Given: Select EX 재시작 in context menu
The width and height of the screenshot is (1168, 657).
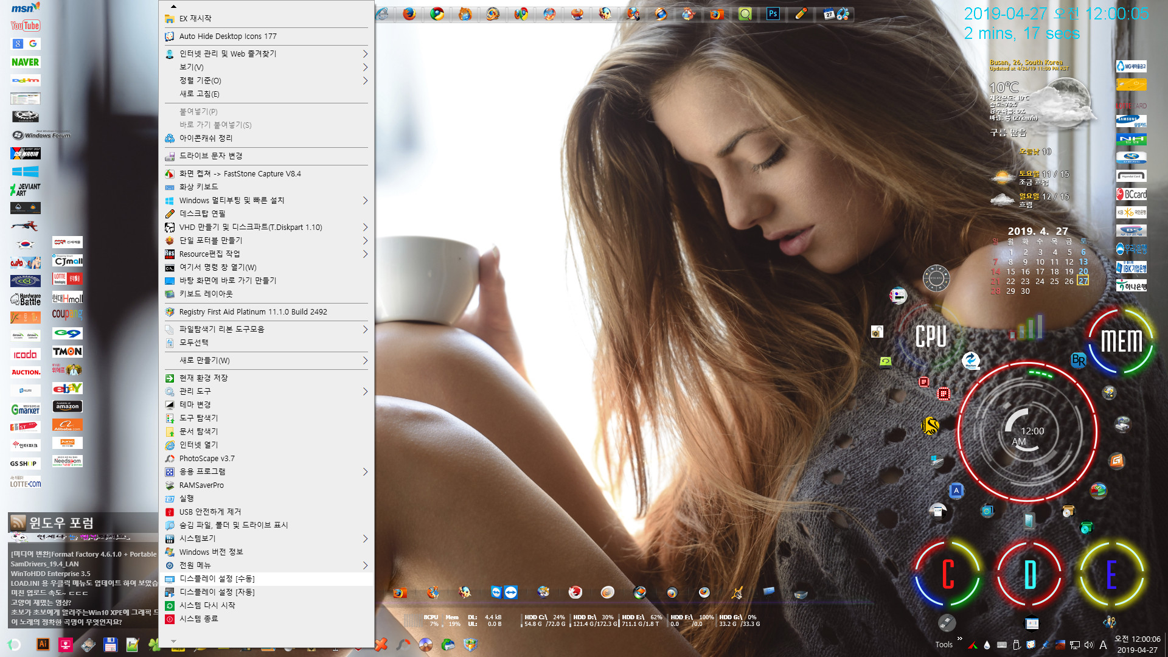Looking at the screenshot, I should [x=266, y=18].
